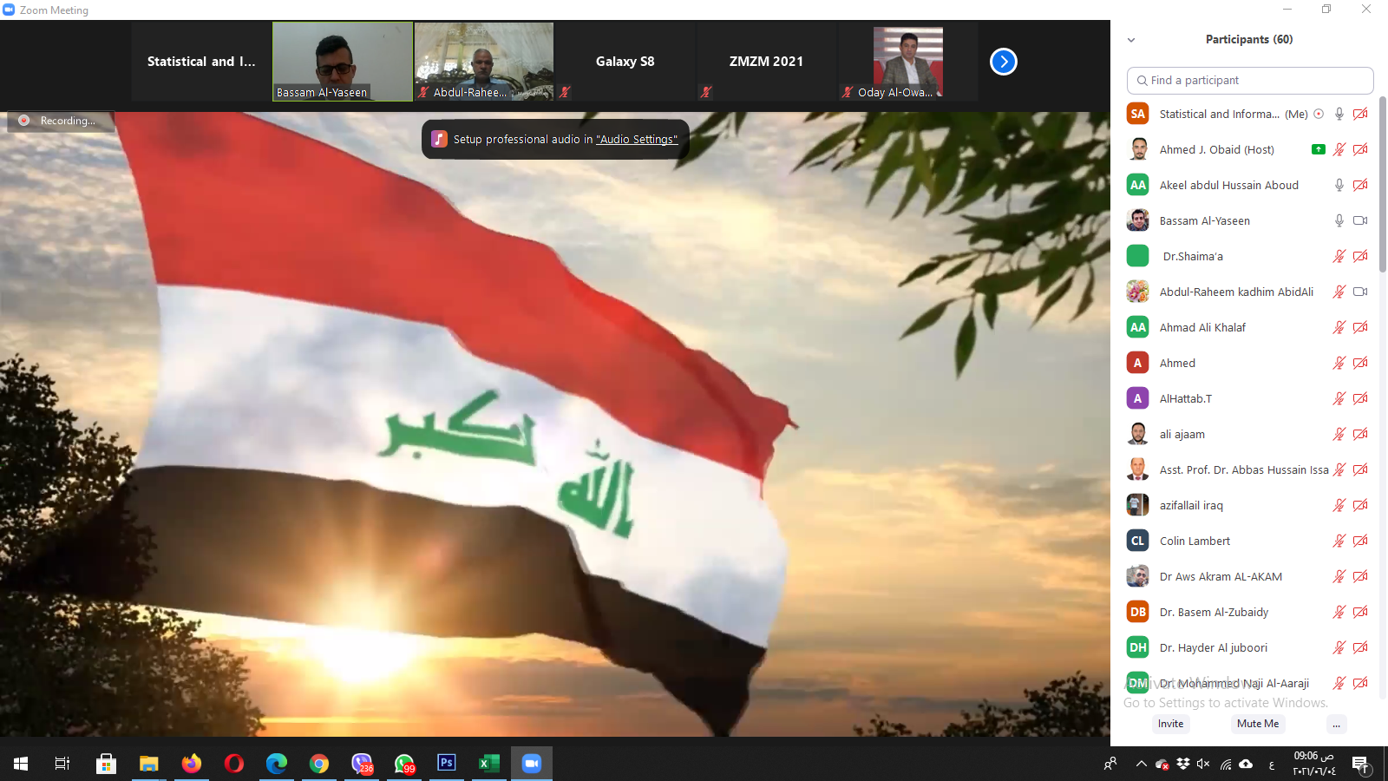Select Dr. Basem Al-Zubaidy participant entry

click(1214, 612)
